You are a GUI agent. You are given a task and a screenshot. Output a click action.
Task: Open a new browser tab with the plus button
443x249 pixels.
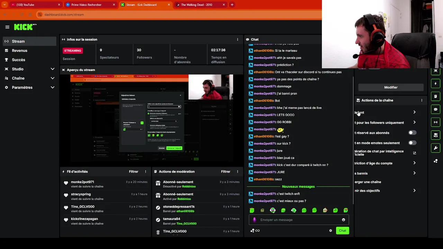[232, 5]
